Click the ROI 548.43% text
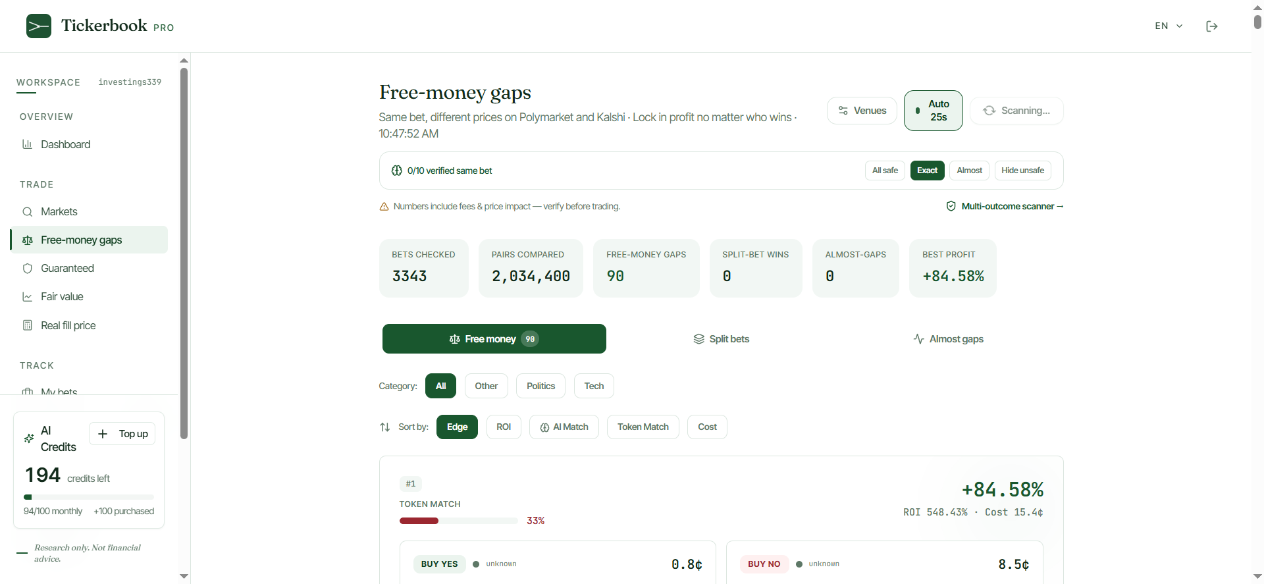This screenshot has height=584, width=1264. [935, 512]
